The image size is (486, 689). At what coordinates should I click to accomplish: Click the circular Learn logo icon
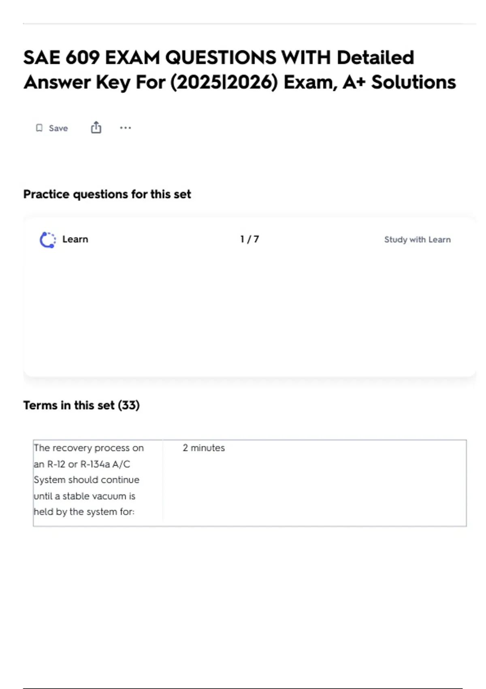(x=47, y=240)
